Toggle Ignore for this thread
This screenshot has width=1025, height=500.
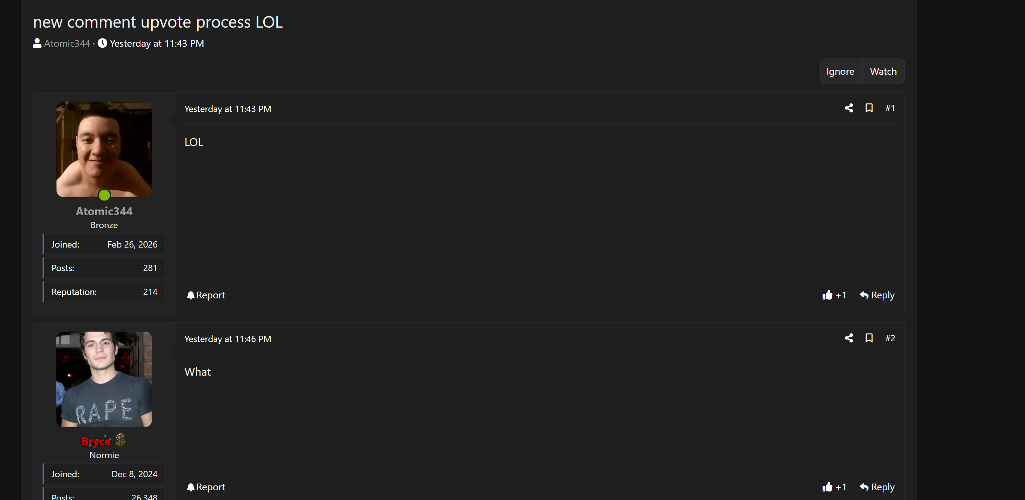pos(840,72)
